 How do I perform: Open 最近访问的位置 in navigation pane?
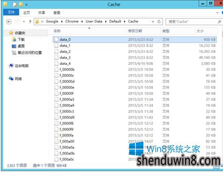(x=30, y=52)
